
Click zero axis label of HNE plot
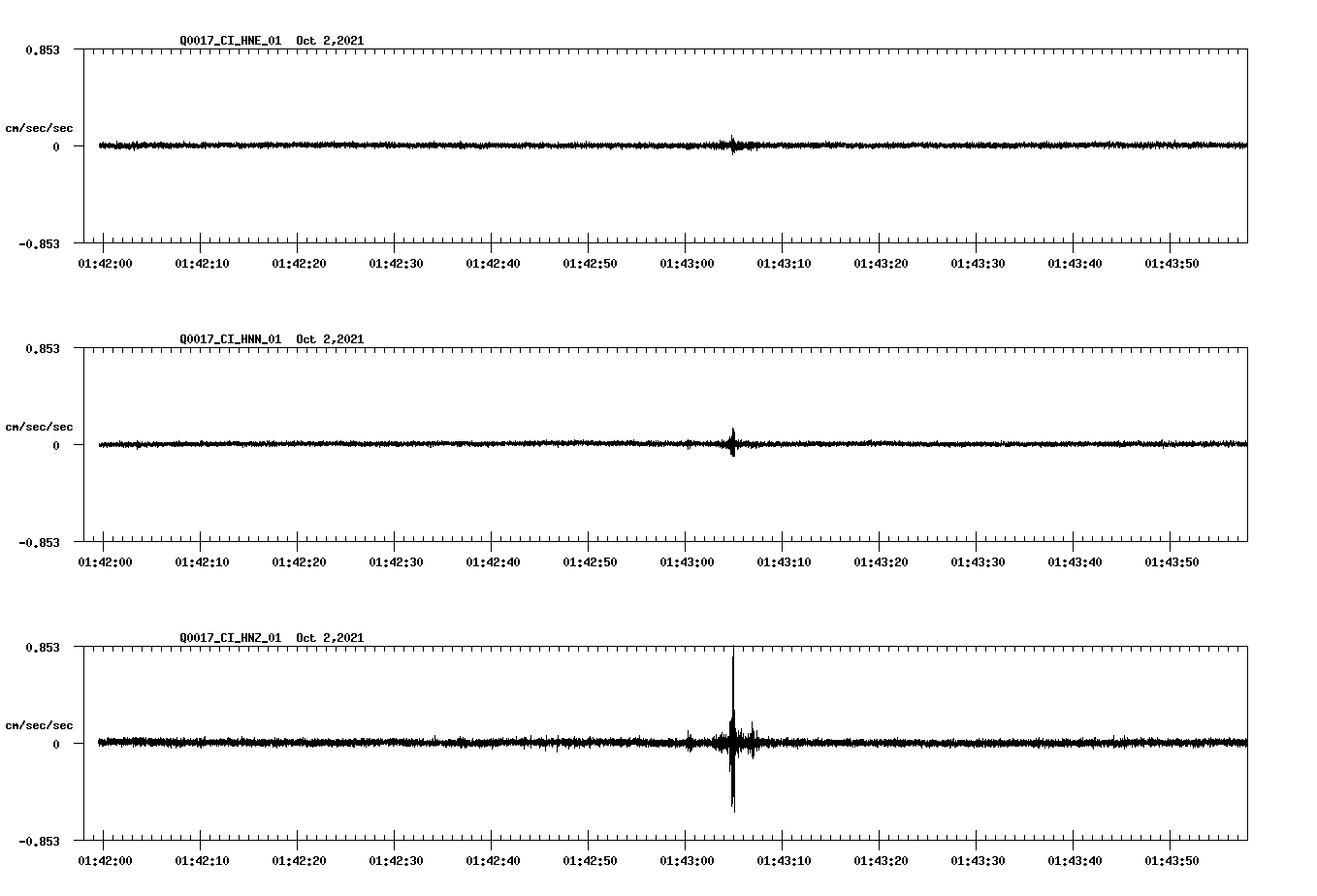pos(56,146)
